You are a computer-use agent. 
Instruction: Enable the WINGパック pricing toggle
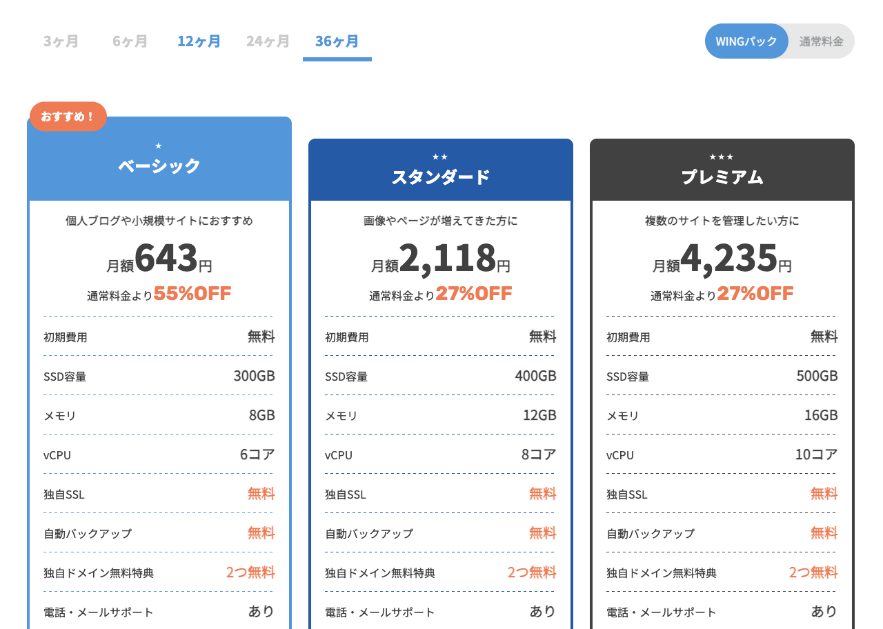click(x=746, y=41)
